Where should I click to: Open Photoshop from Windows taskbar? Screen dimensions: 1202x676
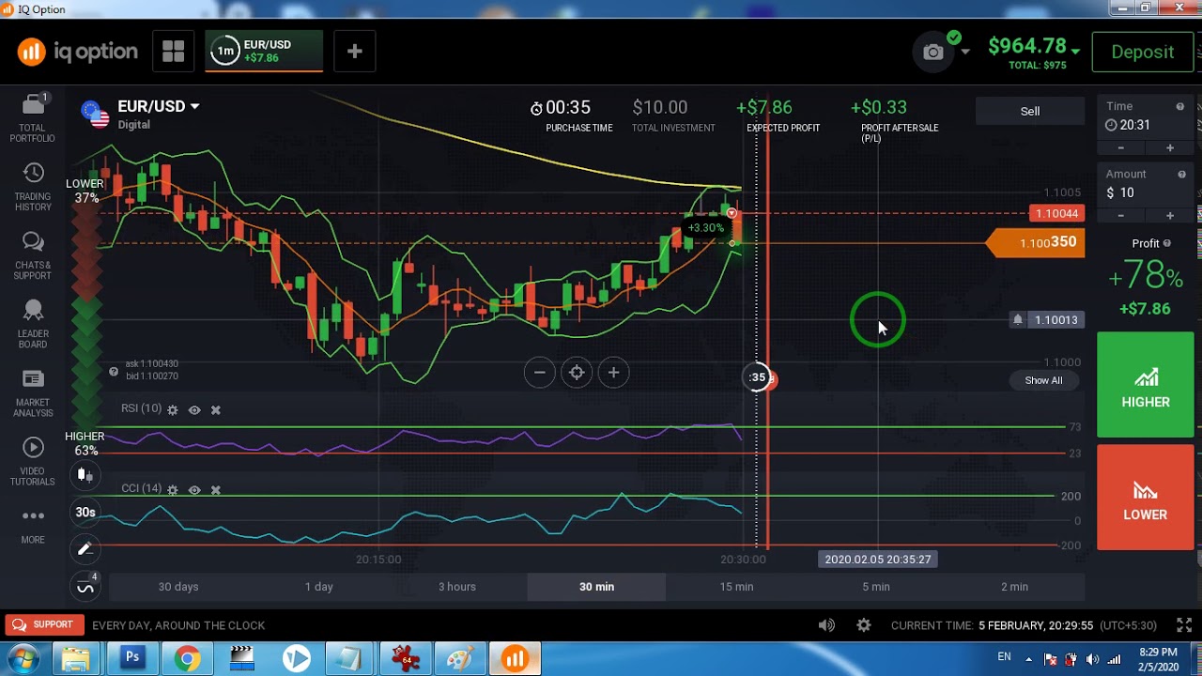132,658
